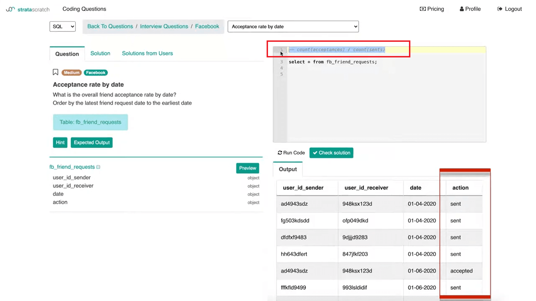Click the Hint button
Screen dimensions: 536x301
click(60, 142)
